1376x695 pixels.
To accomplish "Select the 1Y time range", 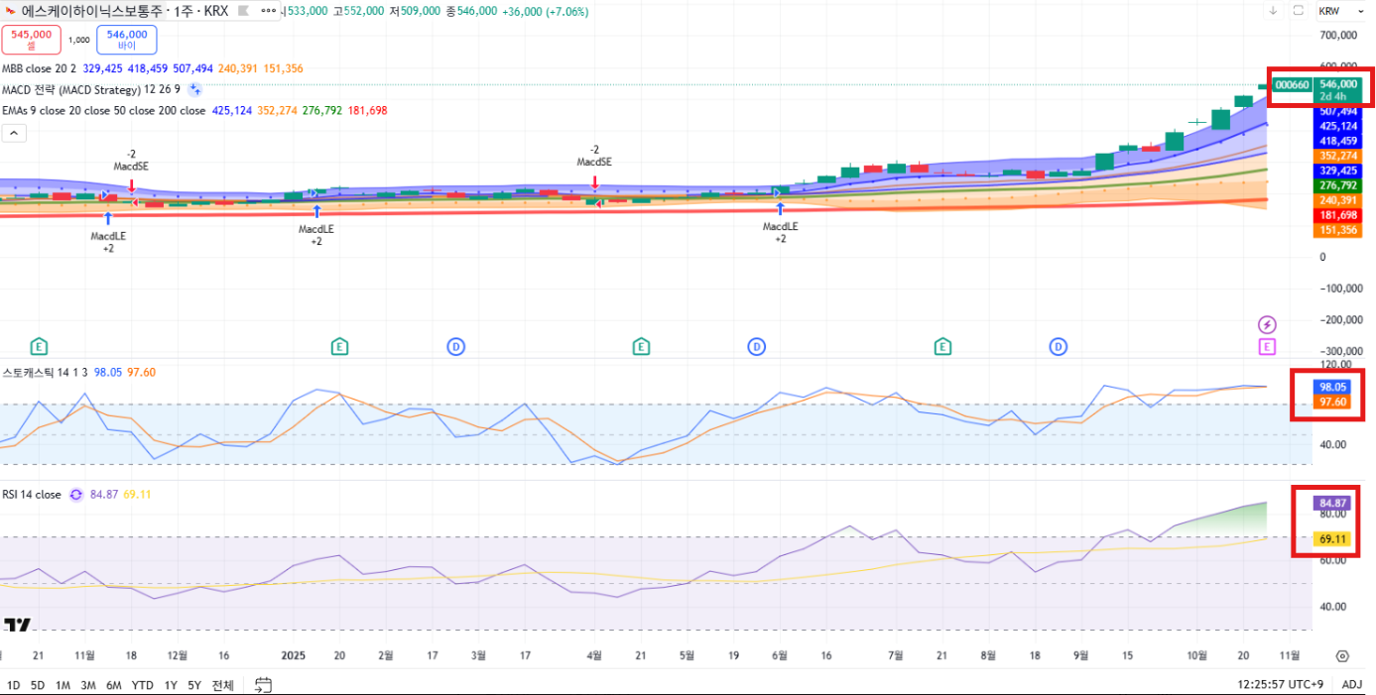I will coord(171,685).
